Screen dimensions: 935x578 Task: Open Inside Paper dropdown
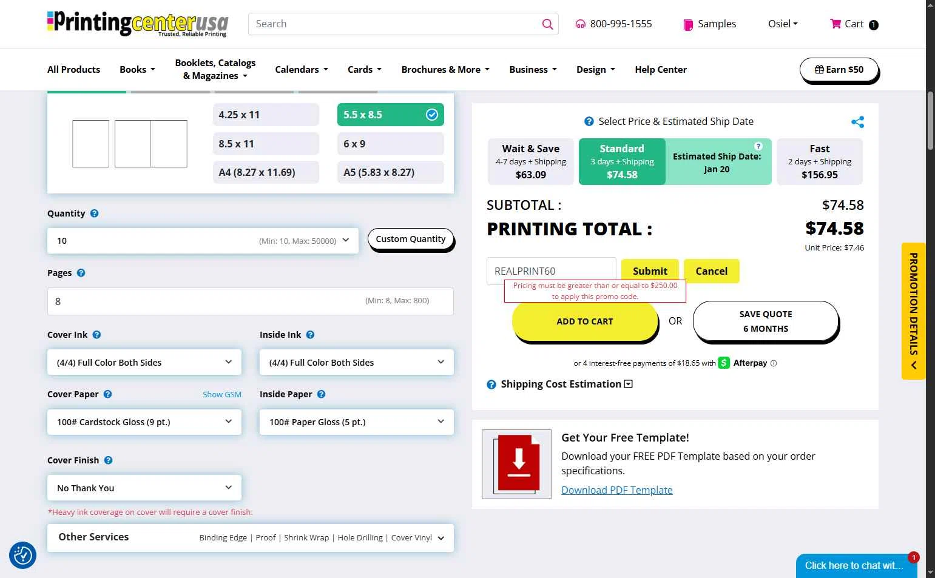357,422
